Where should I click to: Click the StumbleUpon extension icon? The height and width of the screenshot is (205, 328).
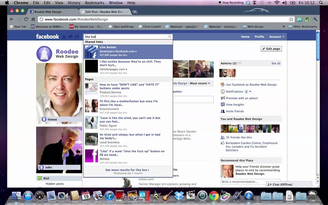point(299,19)
